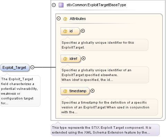Click the purple complex type square icon
This screenshot has height=137, width=166.
click(61, 5)
